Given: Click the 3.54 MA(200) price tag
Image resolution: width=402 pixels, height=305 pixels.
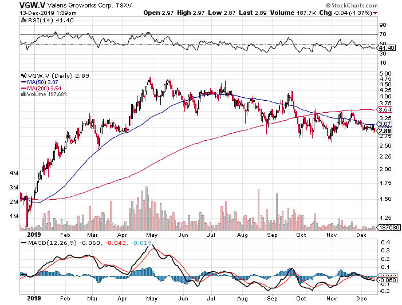Looking at the screenshot, I should click(385, 110).
